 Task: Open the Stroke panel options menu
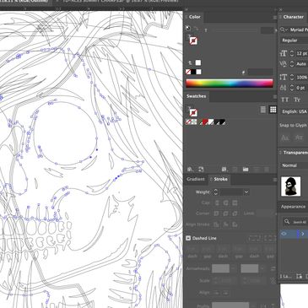click(275, 180)
